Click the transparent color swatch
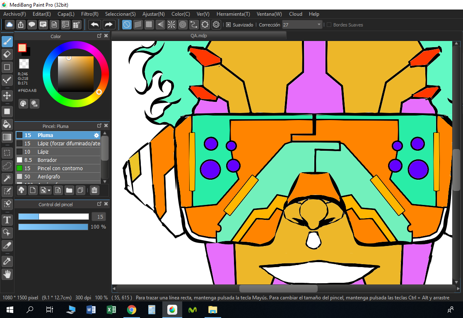 point(24,63)
